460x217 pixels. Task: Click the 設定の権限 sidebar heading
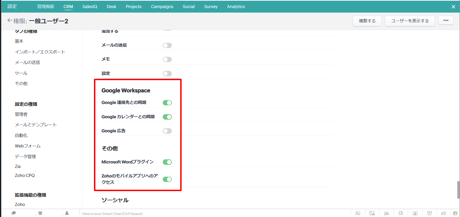point(26,104)
